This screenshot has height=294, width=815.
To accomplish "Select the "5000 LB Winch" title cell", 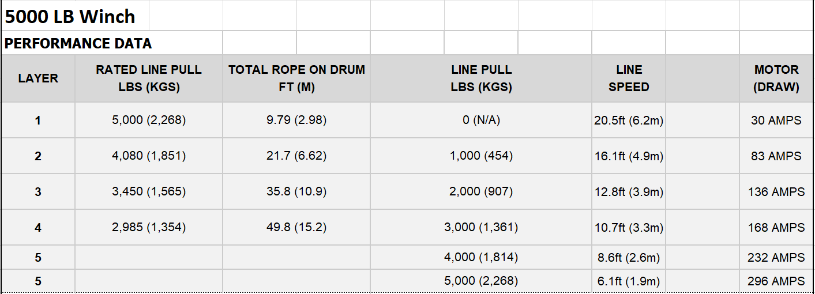I will coord(75,16).
